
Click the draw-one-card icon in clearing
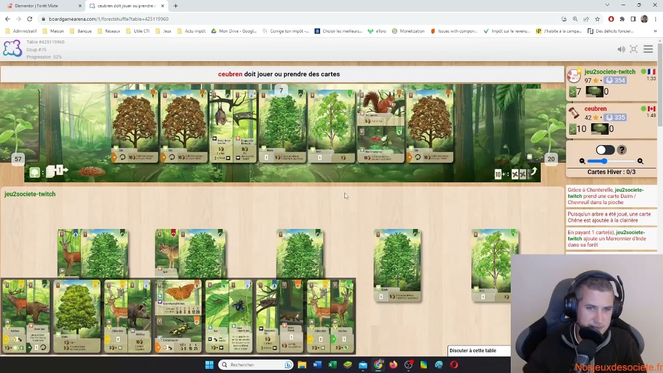tap(57, 171)
